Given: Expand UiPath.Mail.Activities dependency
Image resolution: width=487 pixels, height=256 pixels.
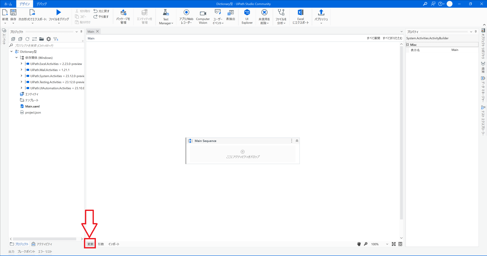Looking at the screenshot, I should coord(22,70).
